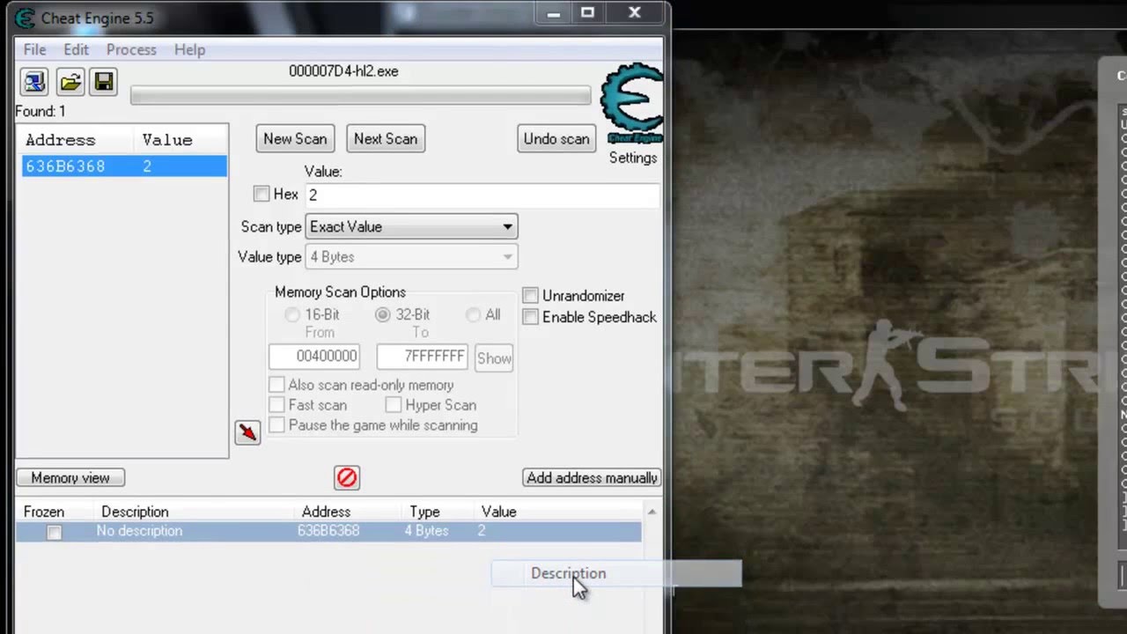Click the Next Scan button
1127x634 pixels.
pos(386,139)
